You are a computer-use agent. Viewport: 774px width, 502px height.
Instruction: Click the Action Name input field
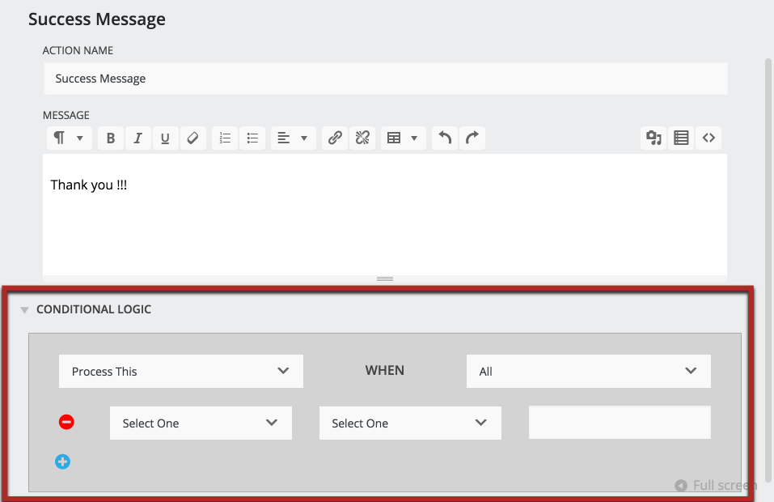click(x=385, y=79)
